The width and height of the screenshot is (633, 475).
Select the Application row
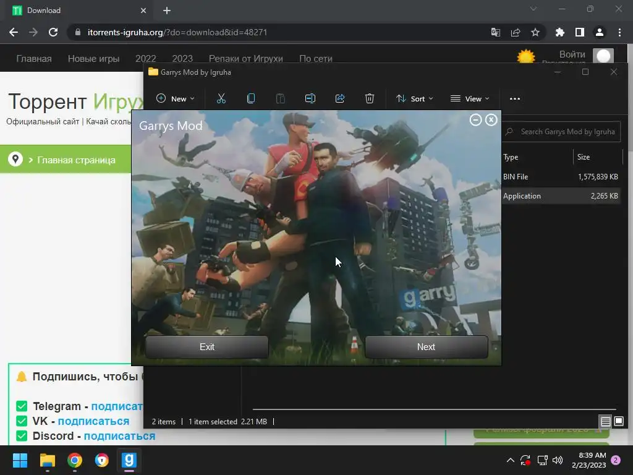point(561,196)
